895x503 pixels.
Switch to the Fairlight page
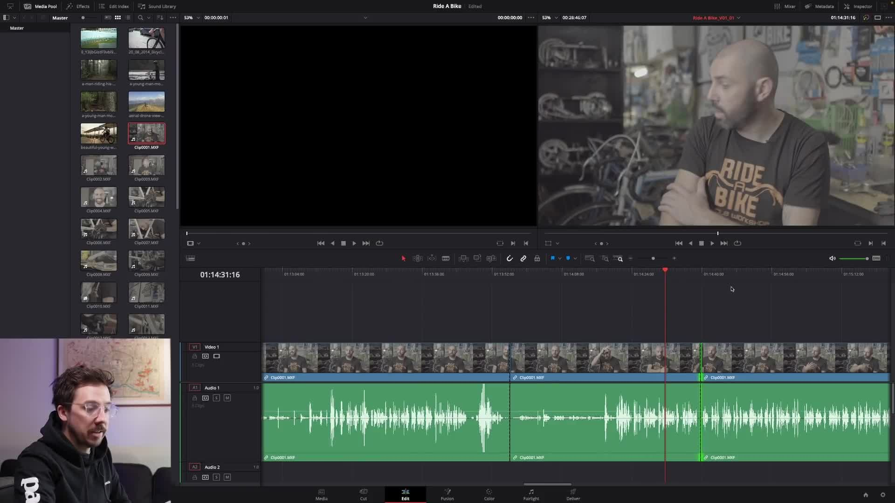(531, 495)
